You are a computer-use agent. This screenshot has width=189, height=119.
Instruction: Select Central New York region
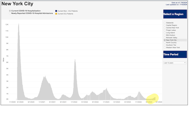(165, 28)
